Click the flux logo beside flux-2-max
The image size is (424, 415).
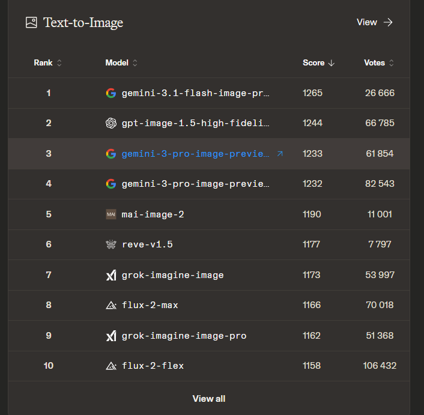tap(111, 305)
